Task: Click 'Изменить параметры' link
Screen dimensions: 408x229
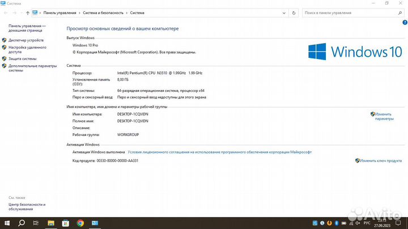Action: pos(384,116)
